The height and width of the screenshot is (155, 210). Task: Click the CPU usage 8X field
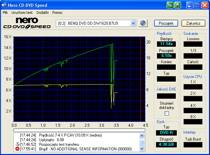pos(193,122)
